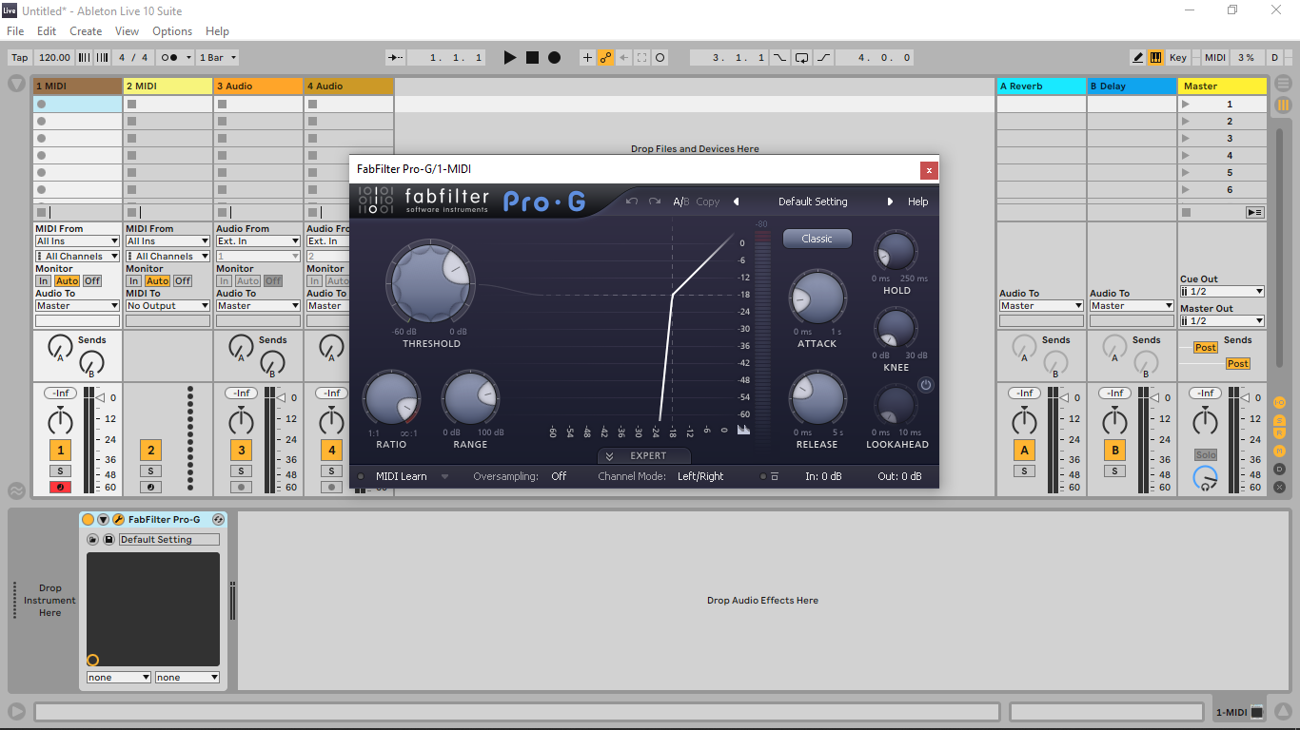Screen dimensions: 1300x730
Task: Open track 1 MIDI From dropdown
Action: (x=77, y=241)
